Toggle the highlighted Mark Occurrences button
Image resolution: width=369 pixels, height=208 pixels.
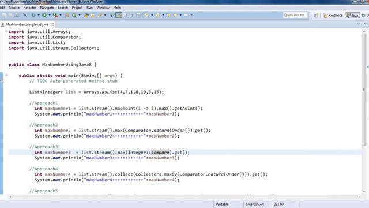pos(119,15)
